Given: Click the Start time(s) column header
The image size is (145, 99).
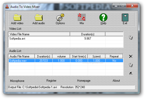Looking at the screenshot, I should pos(79,56).
